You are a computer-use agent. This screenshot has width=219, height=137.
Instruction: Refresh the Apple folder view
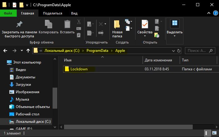point(179,51)
